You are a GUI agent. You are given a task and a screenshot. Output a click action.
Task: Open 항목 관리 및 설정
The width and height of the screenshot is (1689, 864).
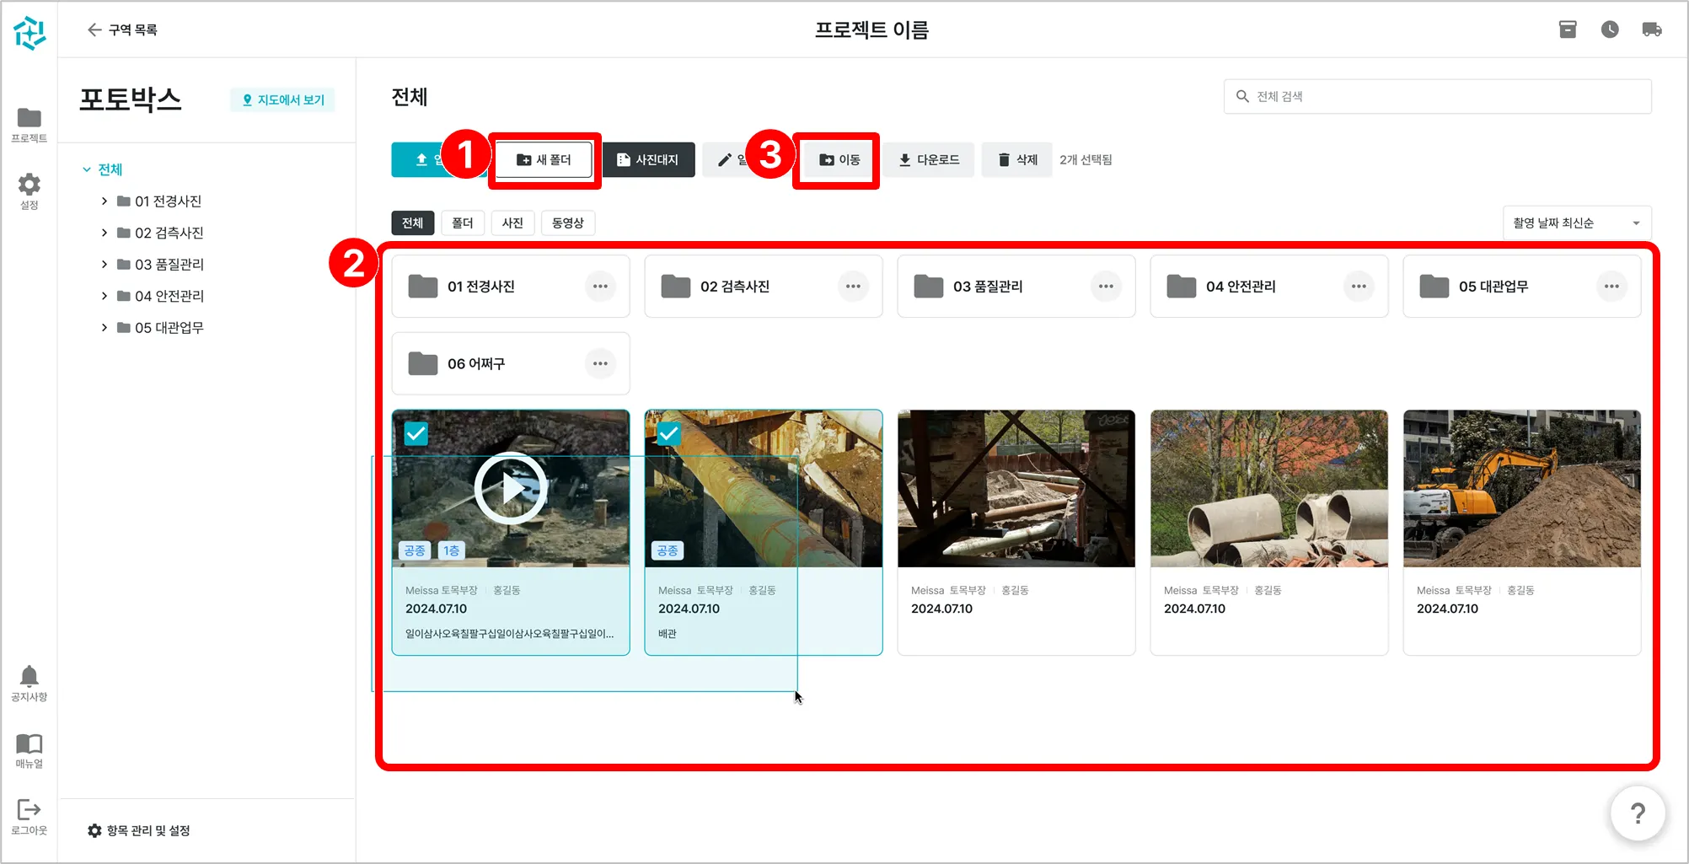click(x=139, y=831)
